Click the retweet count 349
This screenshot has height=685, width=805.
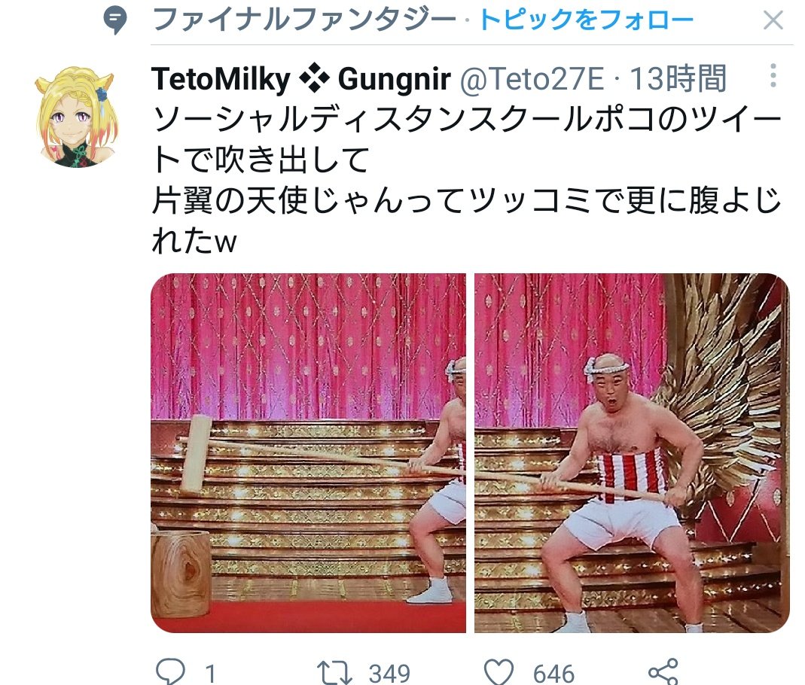(x=389, y=674)
